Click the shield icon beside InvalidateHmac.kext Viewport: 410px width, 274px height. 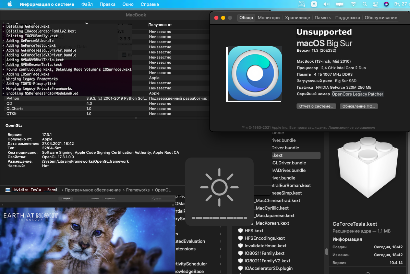240,246
